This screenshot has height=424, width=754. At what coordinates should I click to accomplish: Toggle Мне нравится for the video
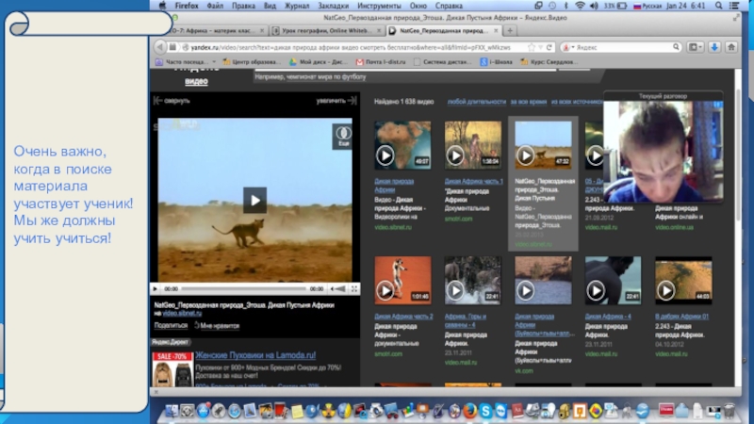(x=217, y=325)
